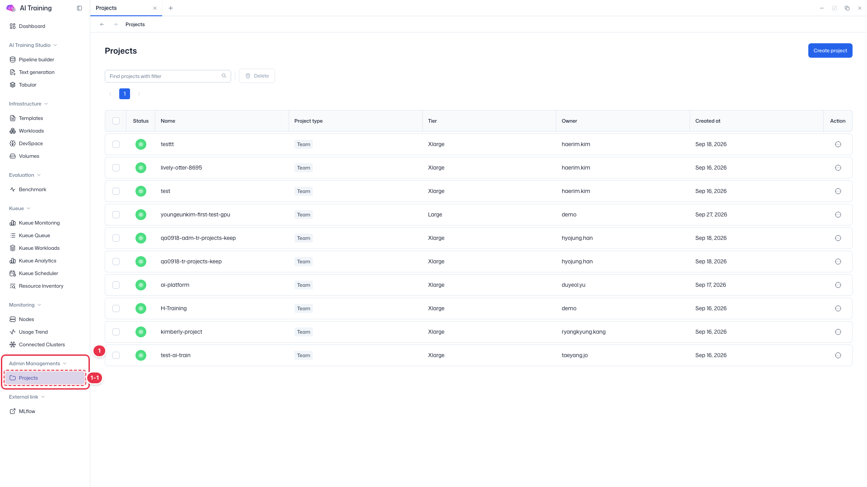Check the kimberly-project row checkbox
Screen dimensions: 867x487
pos(116,332)
